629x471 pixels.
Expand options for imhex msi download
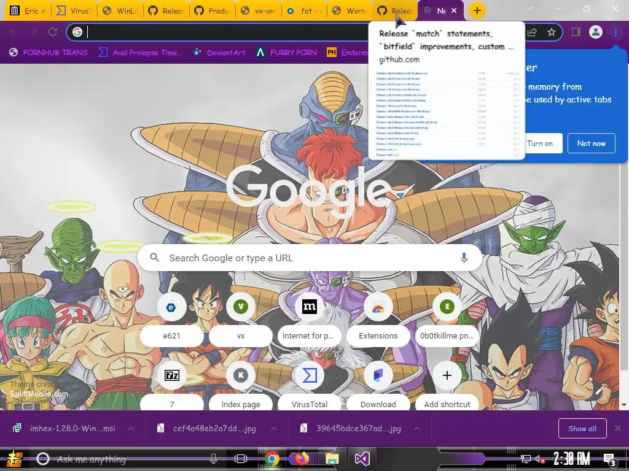pyautogui.click(x=131, y=429)
